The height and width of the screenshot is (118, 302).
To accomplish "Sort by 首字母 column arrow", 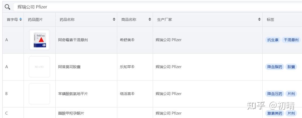I will click(x=21, y=19).
